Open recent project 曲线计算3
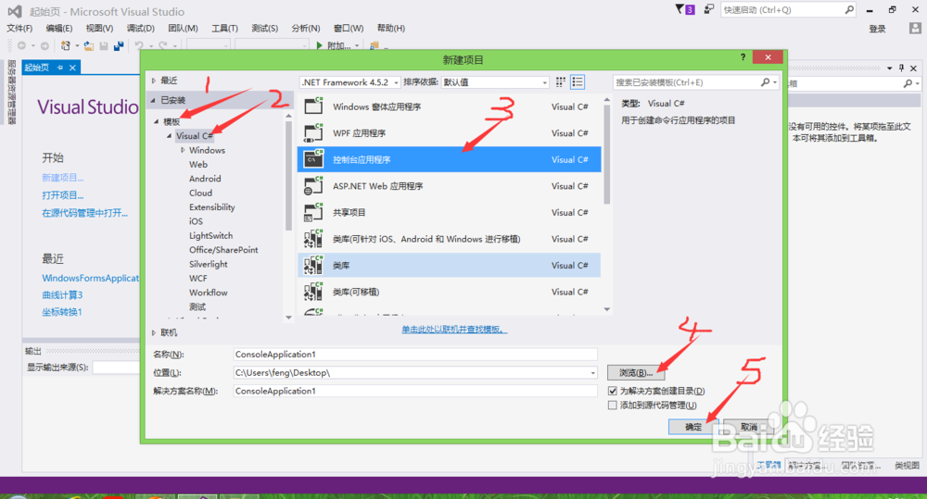Viewport: 927px width, 499px height. pos(62,294)
